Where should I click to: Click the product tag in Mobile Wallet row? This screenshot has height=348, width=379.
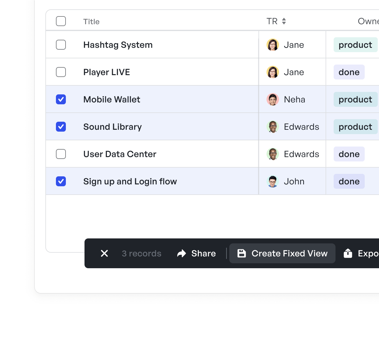tap(355, 99)
